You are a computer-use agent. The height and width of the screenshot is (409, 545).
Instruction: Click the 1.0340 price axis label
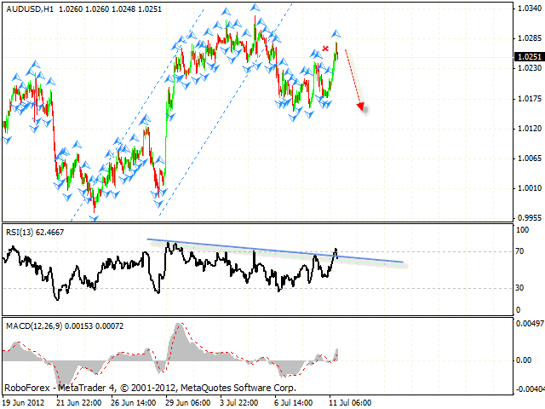[x=527, y=9]
